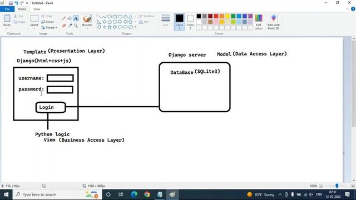Select the Pencil tool
The image size is (356, 200).
coord(64,18)
